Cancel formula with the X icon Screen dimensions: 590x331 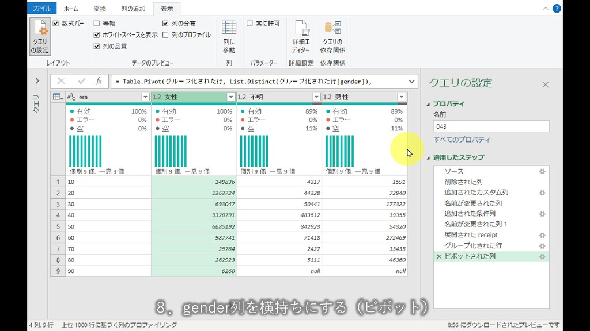(x=61, y=81)
